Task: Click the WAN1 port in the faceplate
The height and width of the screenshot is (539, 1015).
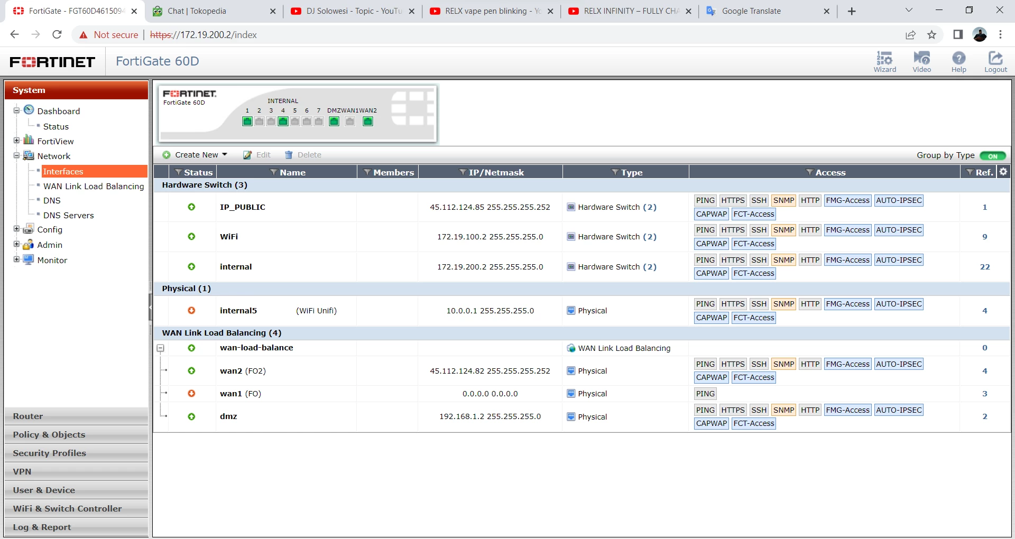Action: (350, 122)
